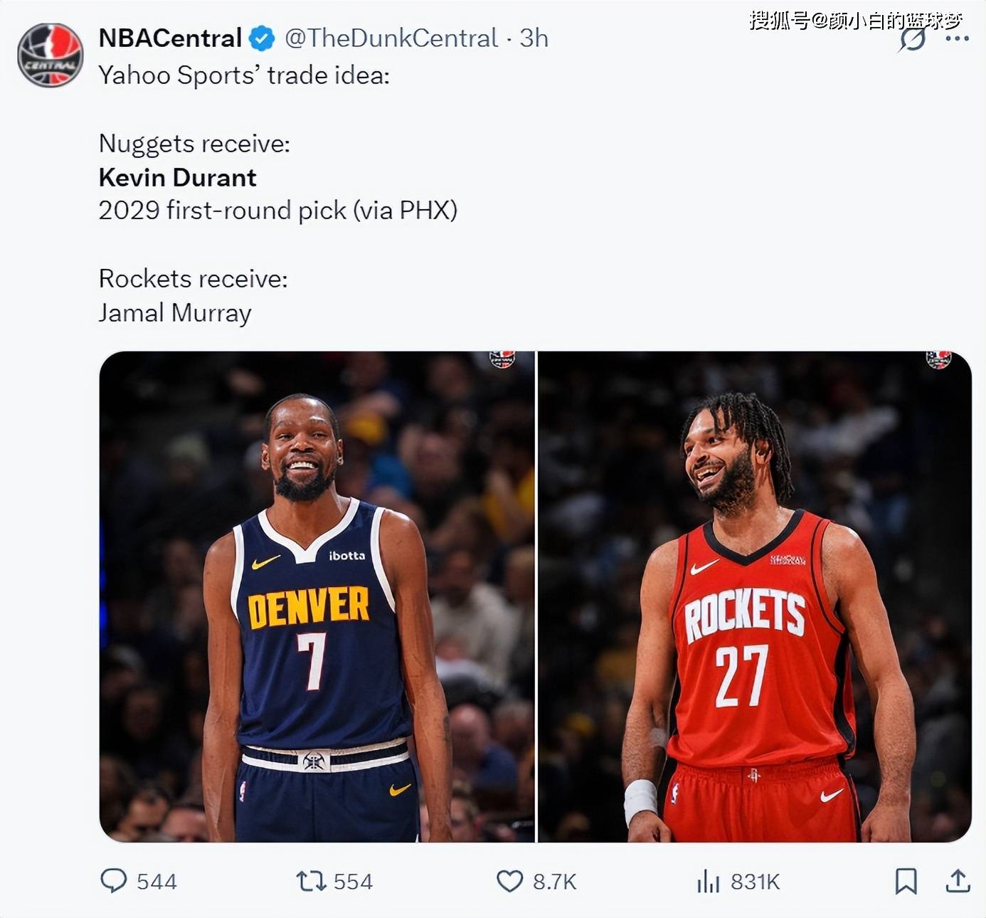Image resolution: width=986 pixels, height=918 pixels.
Task: Click the tweet text 'Yahoo Sports' trade idea'
Action: coord(244,75)
